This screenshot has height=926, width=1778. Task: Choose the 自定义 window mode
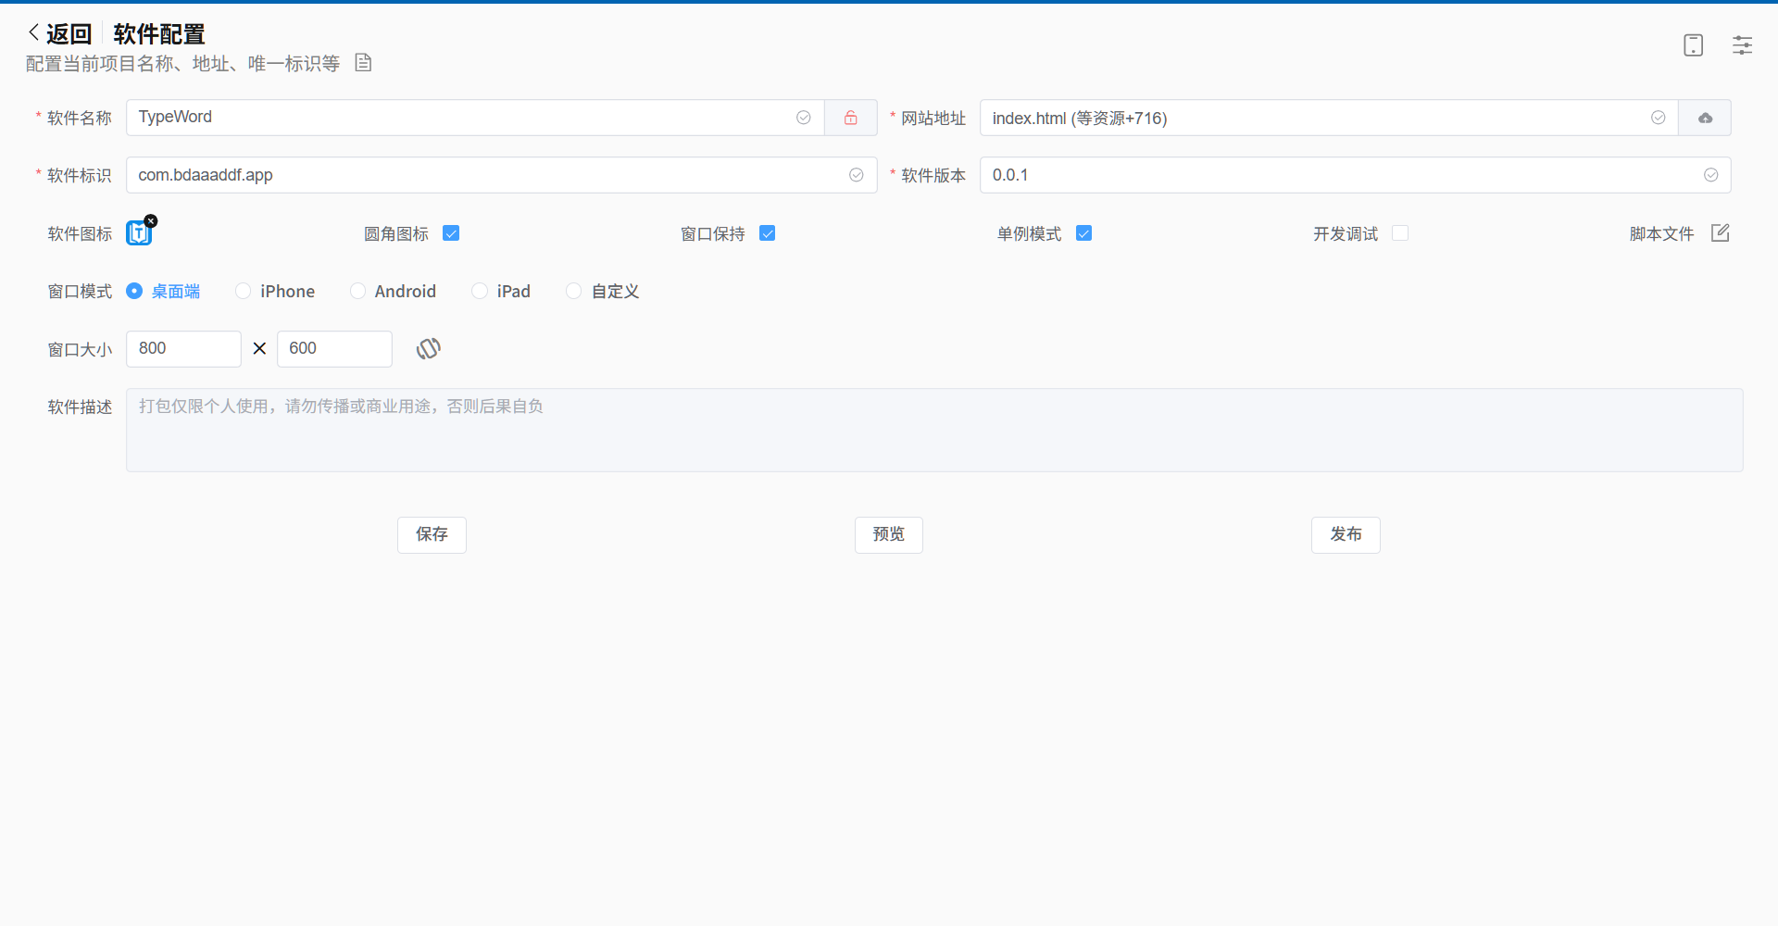coord(574,292)
